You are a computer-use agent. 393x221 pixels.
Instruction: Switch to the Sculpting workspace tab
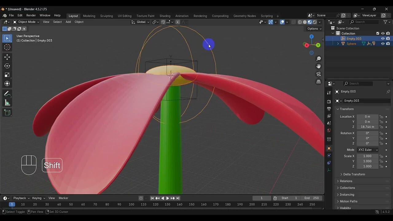click(x=107, y=16)
